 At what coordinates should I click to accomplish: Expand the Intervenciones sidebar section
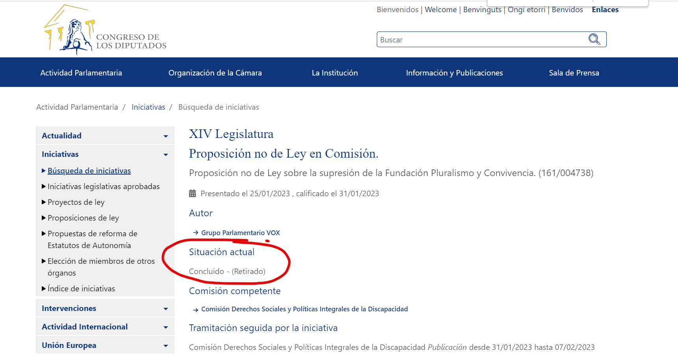click(165, 309)
